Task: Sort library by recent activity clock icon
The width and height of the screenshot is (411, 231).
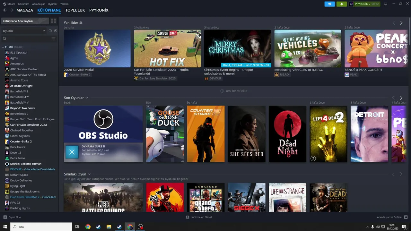Action: coord(50,31)
